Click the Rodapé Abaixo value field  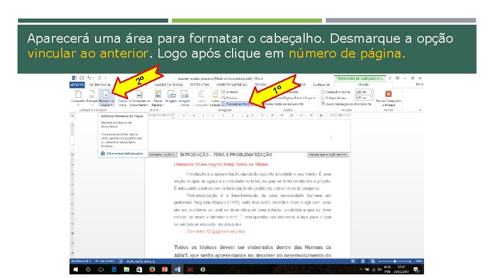pos(362,98)
